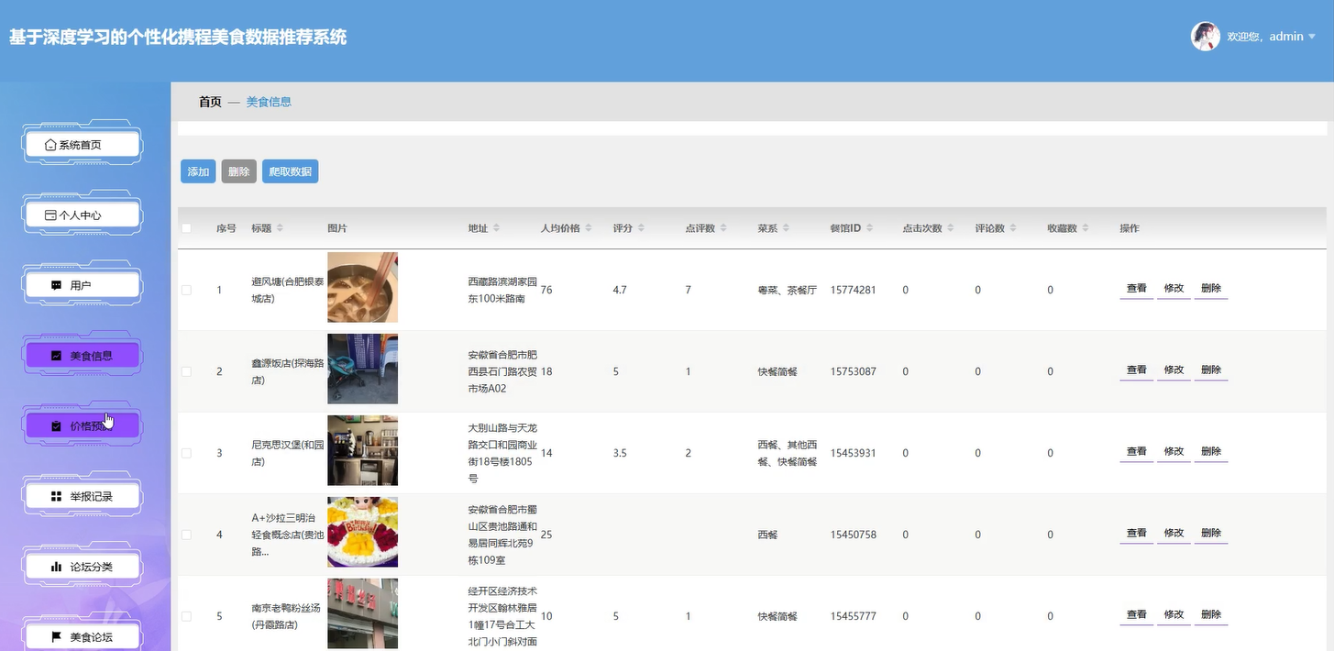Select the 美食信息 sidebar menu
1334x651 pixels.
click(82, 356)
